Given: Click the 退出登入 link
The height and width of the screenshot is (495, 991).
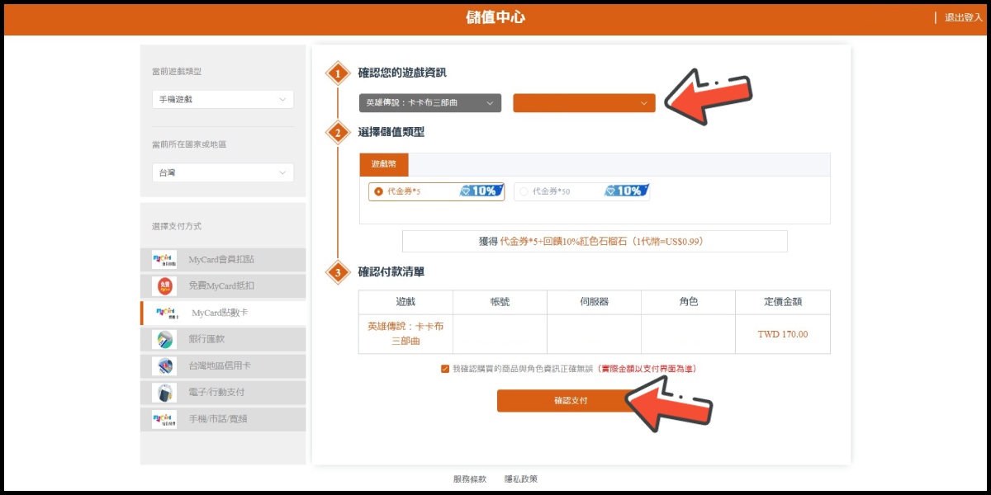Looking at the screenshot, I should 964,17.
